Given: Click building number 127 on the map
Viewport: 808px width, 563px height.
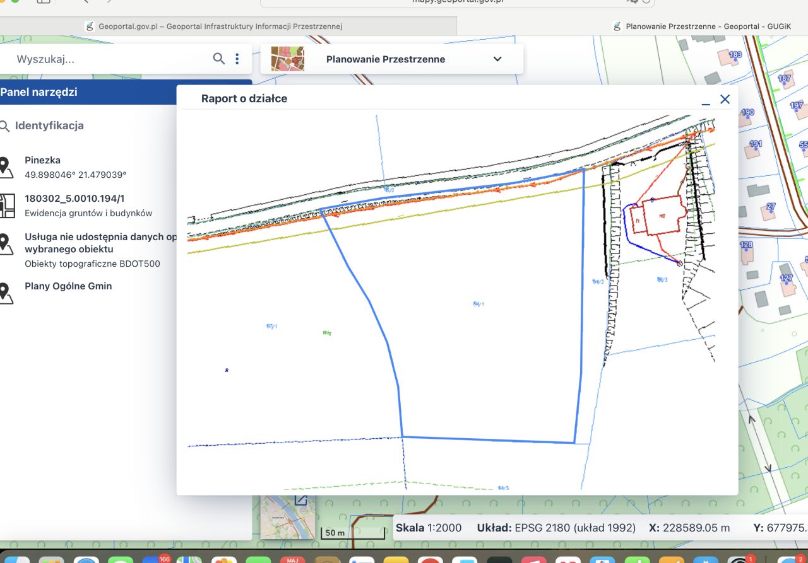Looking at the screenshot, I should [786, 278].
